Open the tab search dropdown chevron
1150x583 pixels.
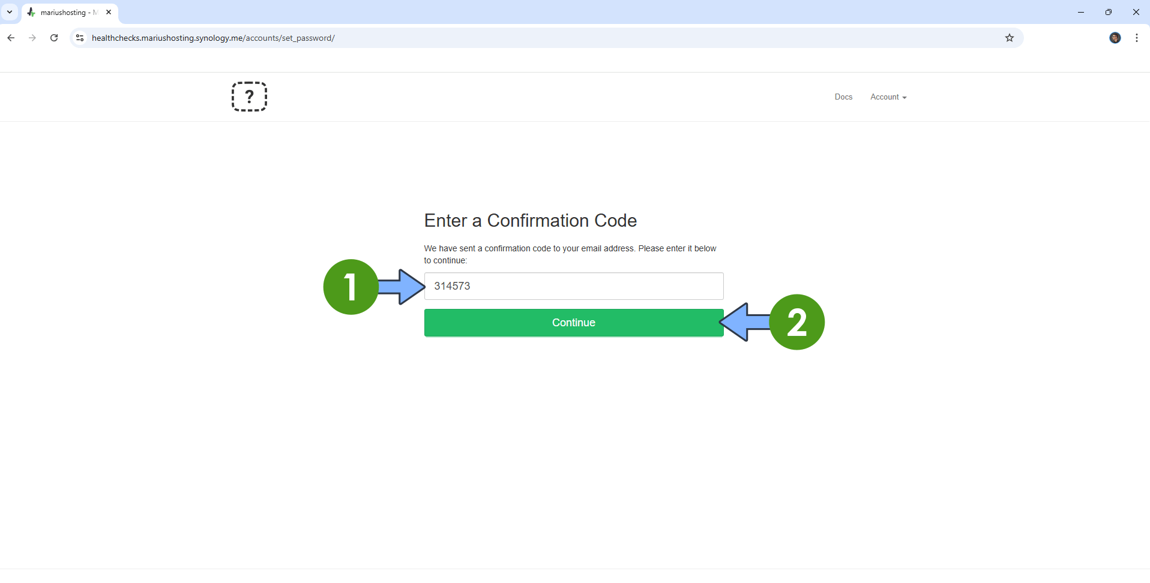point(10,12)
